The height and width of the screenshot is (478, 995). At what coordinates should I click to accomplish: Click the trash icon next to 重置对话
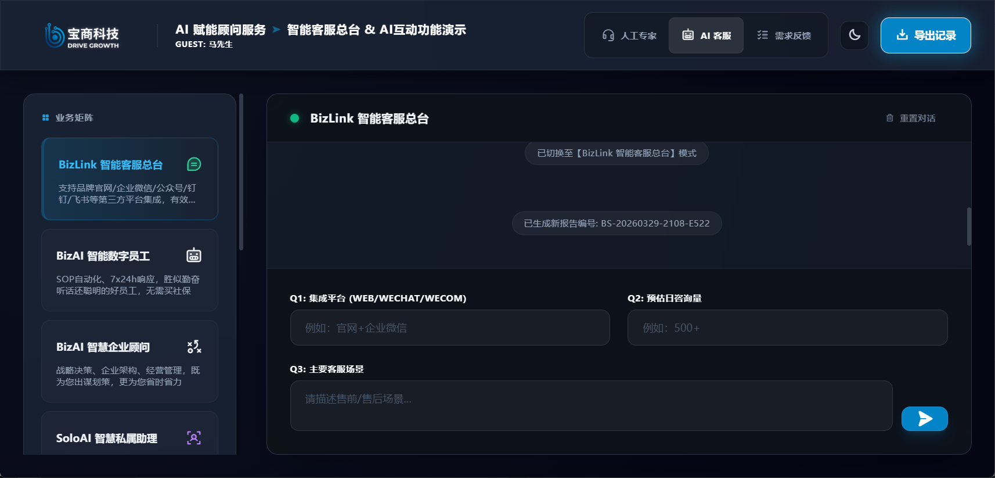pos(889,117)
